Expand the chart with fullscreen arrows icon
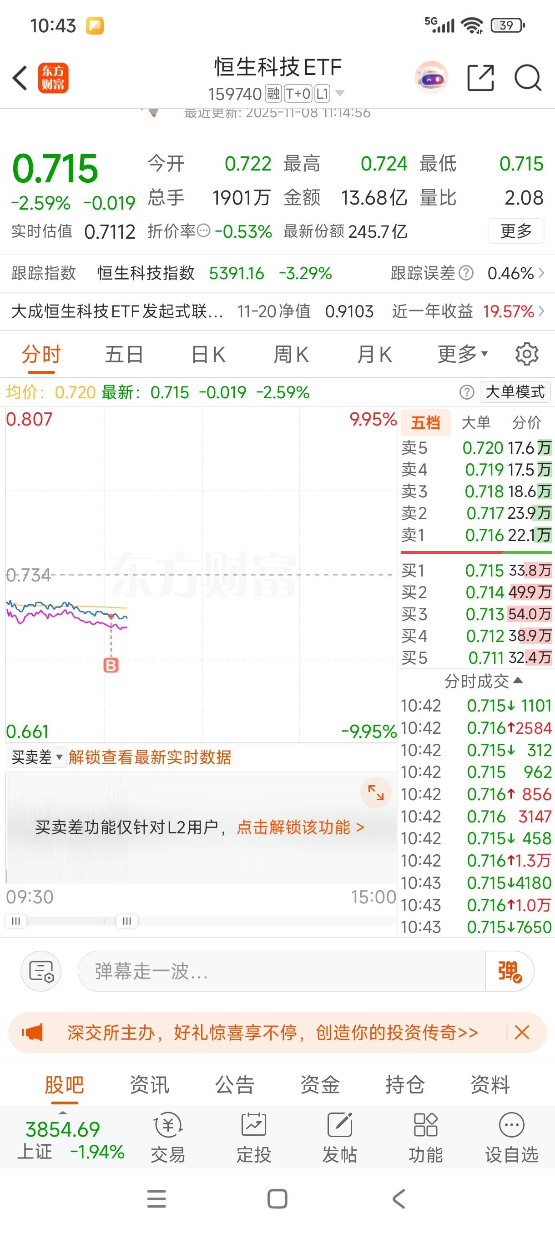Viewport: 555px width, 1233px height. [x=376, y=792]
